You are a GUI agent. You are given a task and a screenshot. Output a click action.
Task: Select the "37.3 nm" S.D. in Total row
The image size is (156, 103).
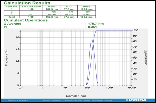pyautogui.click(x=69, y=17)
